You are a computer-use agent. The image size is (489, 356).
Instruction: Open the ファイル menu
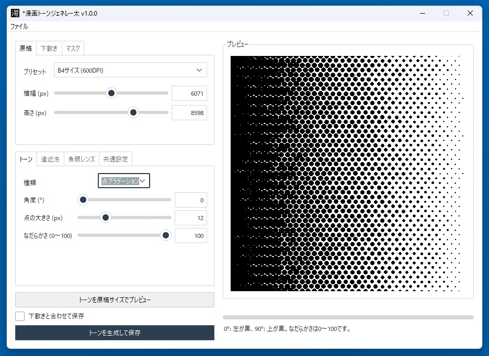click(19, 27)
